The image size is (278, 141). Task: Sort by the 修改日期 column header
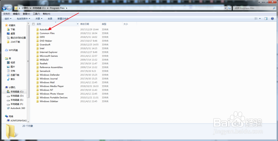85,24
